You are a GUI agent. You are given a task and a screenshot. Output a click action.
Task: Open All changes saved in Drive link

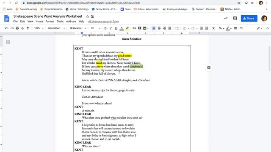[103, 22]
